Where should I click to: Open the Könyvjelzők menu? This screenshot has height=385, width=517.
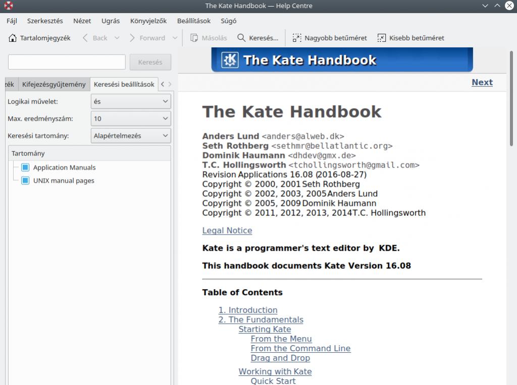coord(148,21)
